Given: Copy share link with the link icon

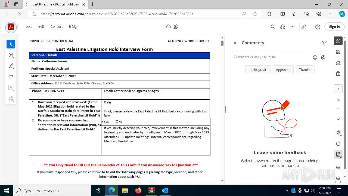Looking at the screenshot, I should pyautogui.click(x=304, y=27).
